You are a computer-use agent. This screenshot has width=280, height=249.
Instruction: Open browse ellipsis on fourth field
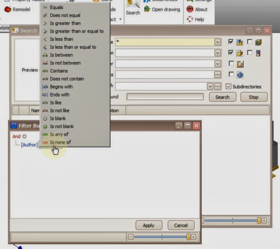217,75
